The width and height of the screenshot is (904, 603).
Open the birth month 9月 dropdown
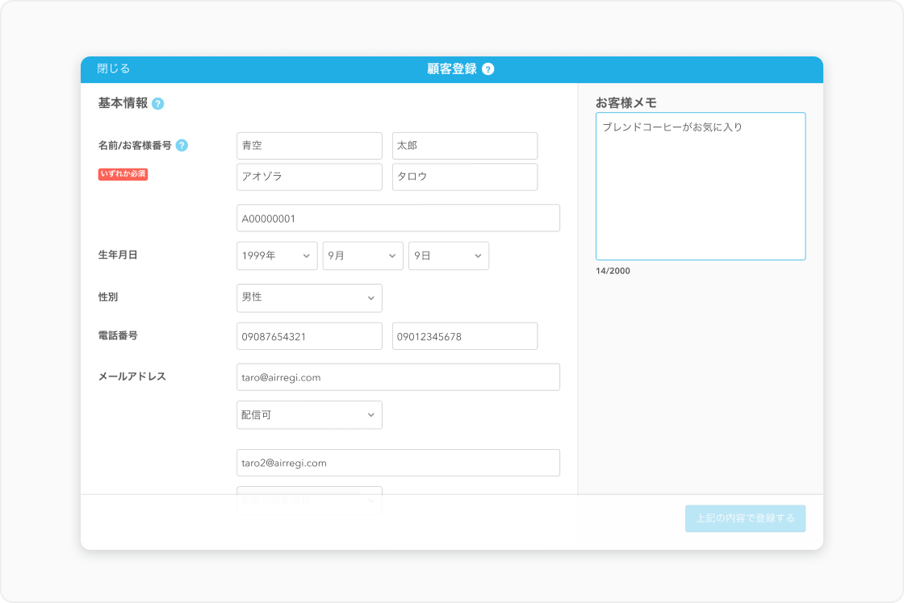click(x=362, y=256)
